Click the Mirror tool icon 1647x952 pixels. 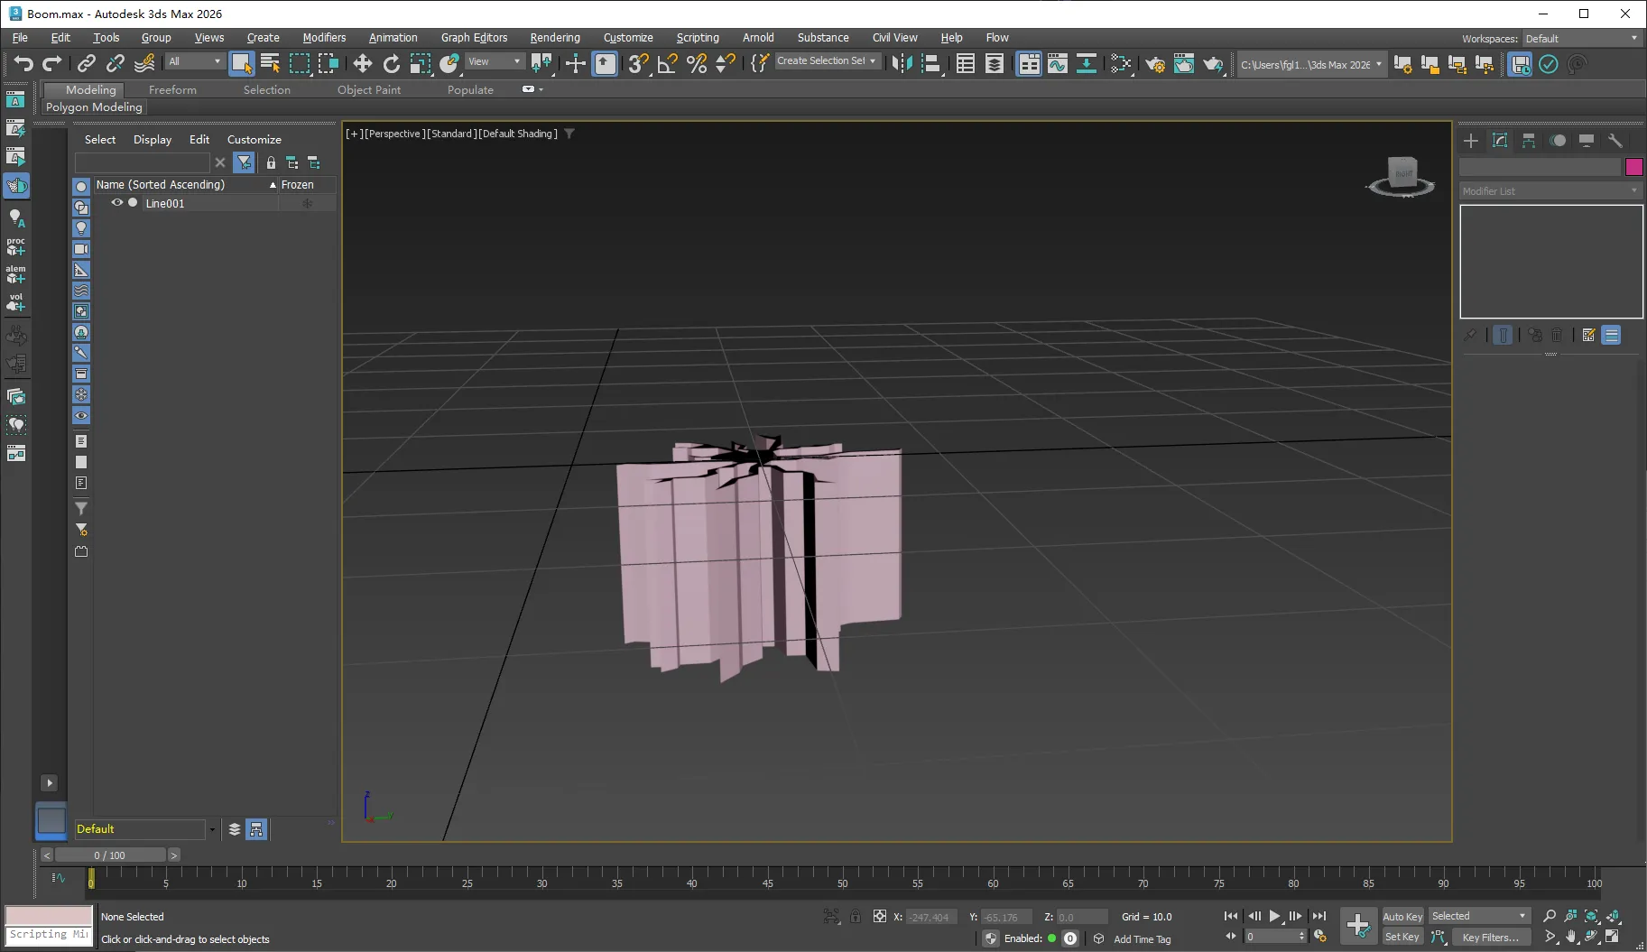pos(902,63)
